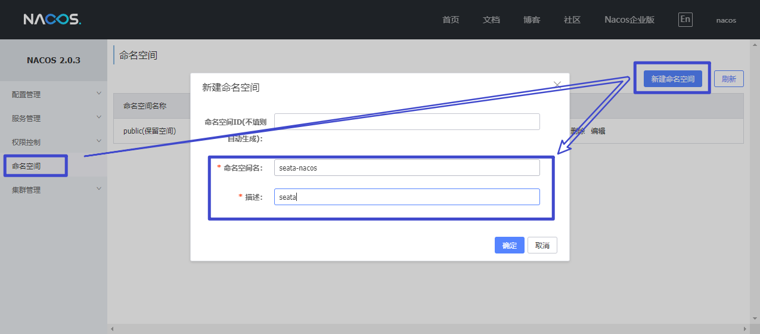
Task: Click the Nacos logo in header
Action: coord(52,20)
